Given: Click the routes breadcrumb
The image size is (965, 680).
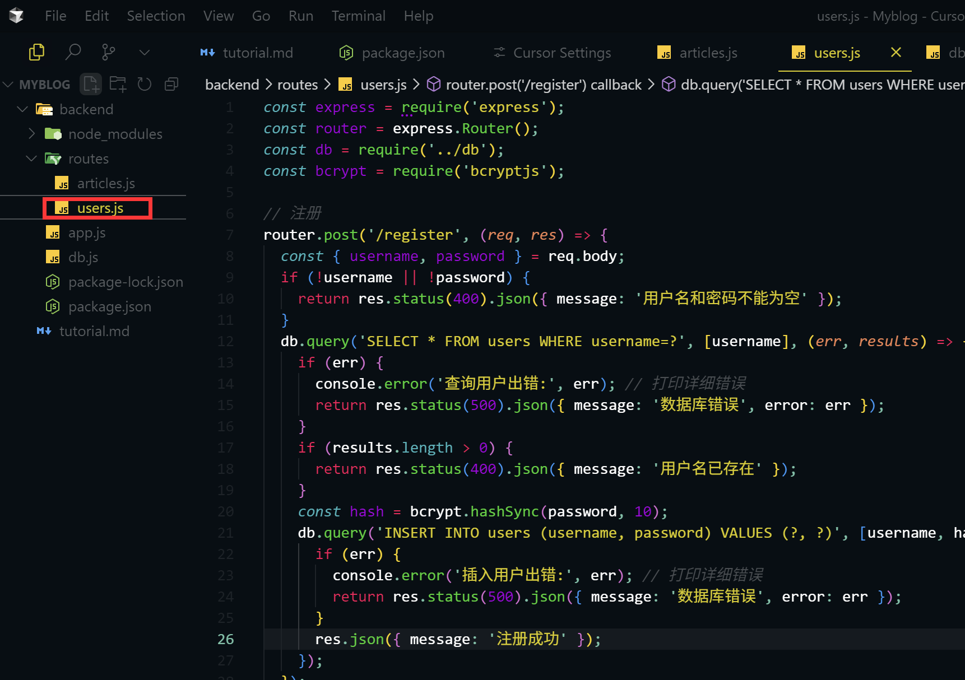Looking at the screenshot, I should point(298,85).
